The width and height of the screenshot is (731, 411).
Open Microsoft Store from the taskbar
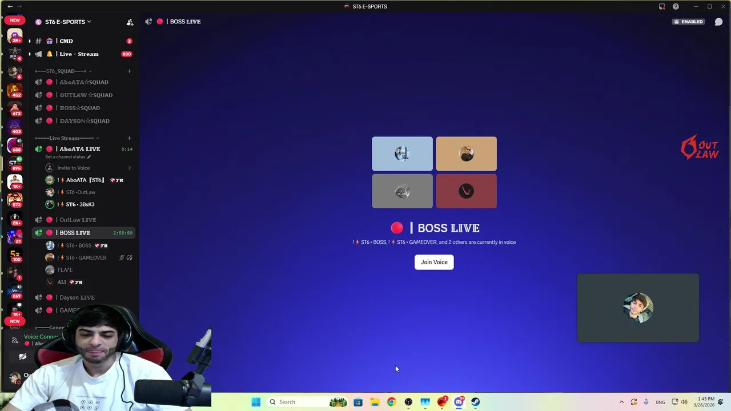click(358, 402)
